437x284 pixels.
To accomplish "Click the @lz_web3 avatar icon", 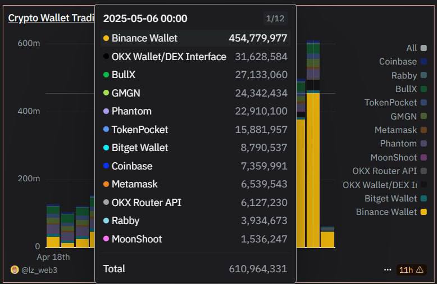I will [x=15, y=270].
